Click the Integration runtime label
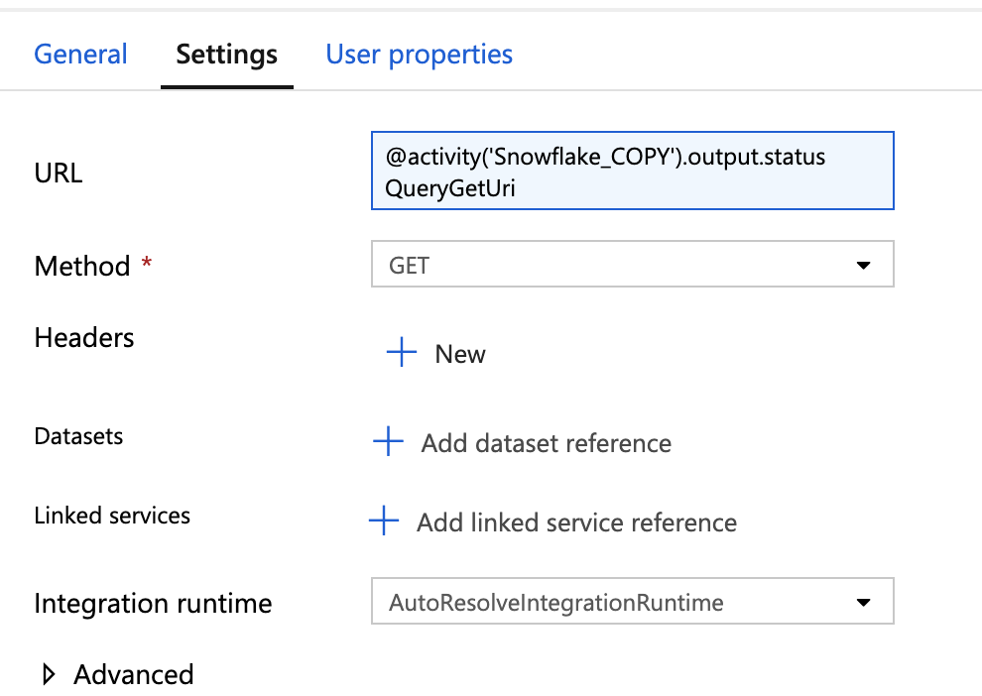The width and height of the screenshot is (982, 696). pos(153,603)
